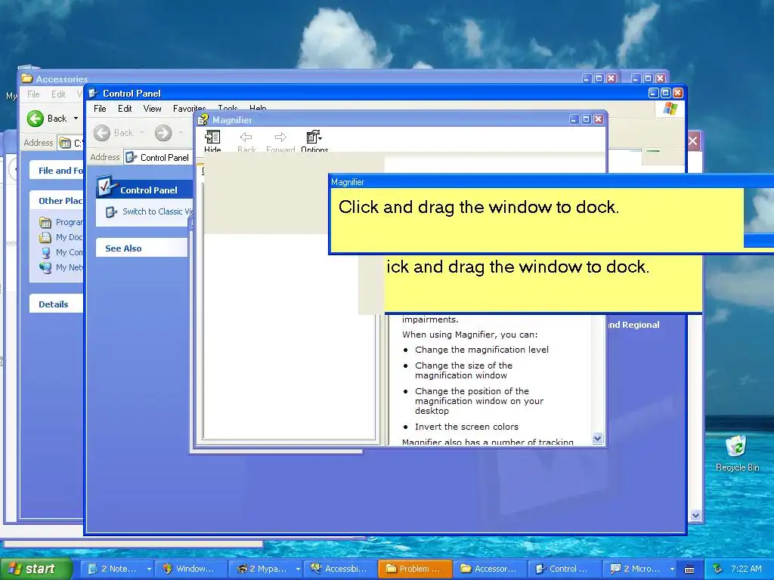Screen dimensions: 774x580
Task: Click the folder icon in Accessories address bar
Action: coord(65,143)
